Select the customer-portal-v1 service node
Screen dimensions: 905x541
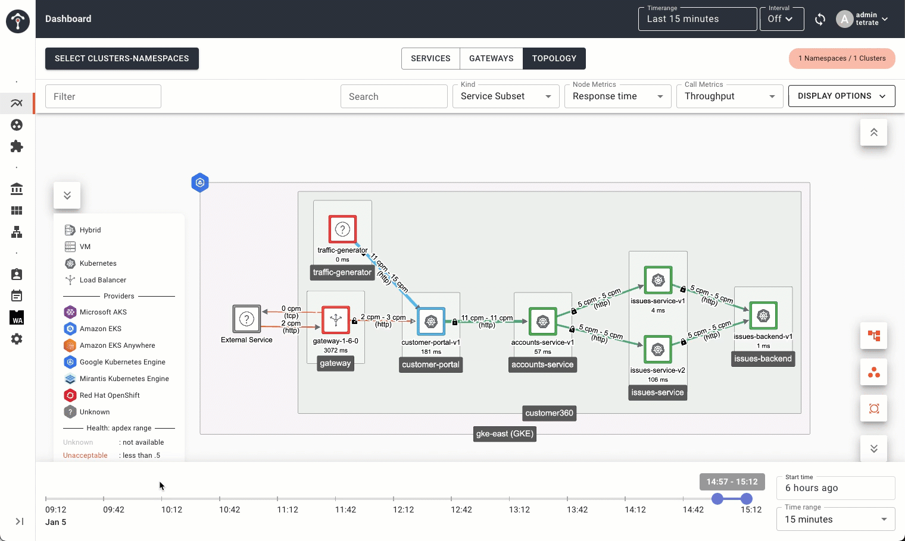[x=430, y=322]
